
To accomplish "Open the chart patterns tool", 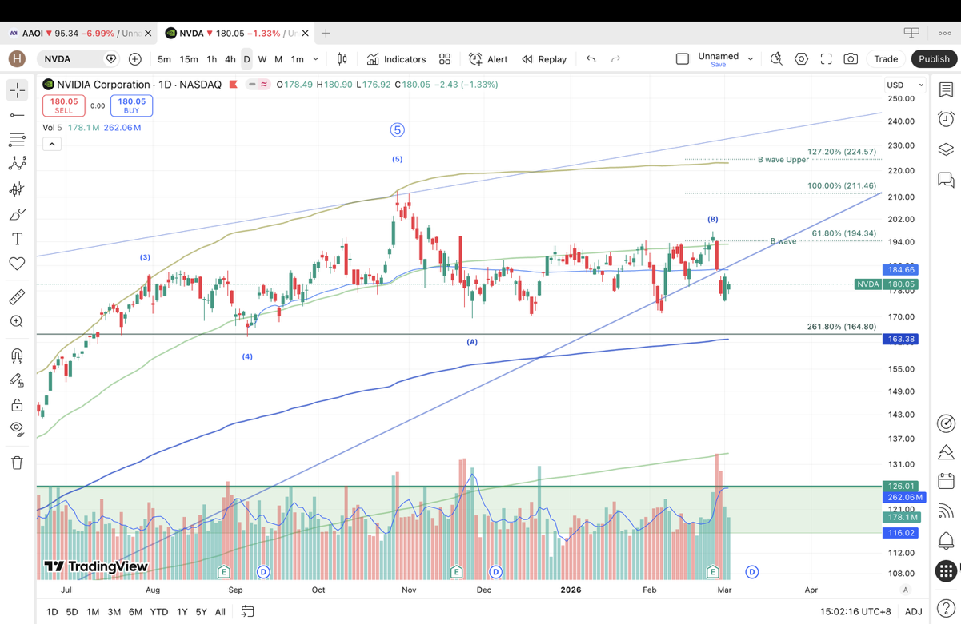I will pos(17,164).
